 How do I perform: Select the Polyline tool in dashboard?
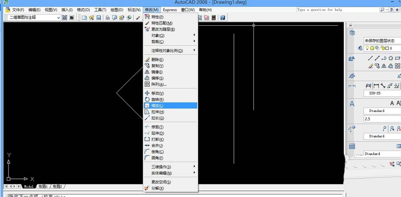[x=384, y=58]
